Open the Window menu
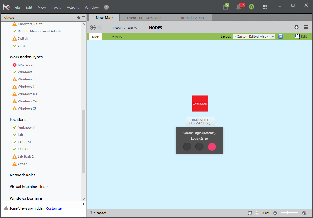This screenshot has height=218, width=313. click(92, 7)
